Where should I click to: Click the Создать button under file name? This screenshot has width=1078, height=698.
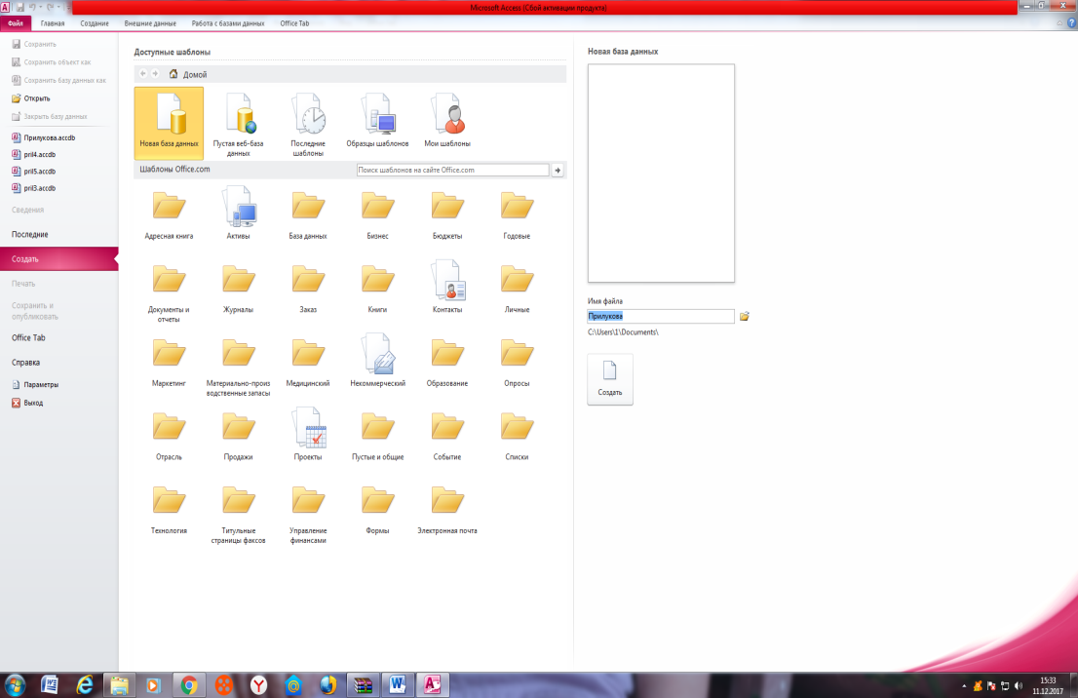[610, 379]
